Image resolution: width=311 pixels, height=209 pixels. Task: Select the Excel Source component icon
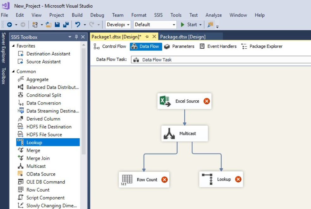pos(165,101)
